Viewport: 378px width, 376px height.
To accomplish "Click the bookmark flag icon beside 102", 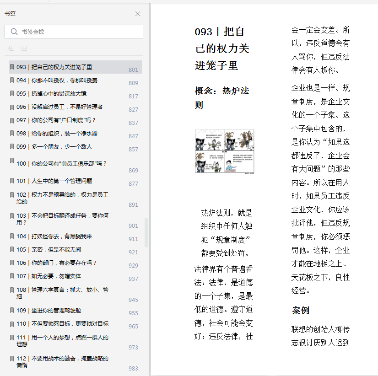I will coord(12,195).
